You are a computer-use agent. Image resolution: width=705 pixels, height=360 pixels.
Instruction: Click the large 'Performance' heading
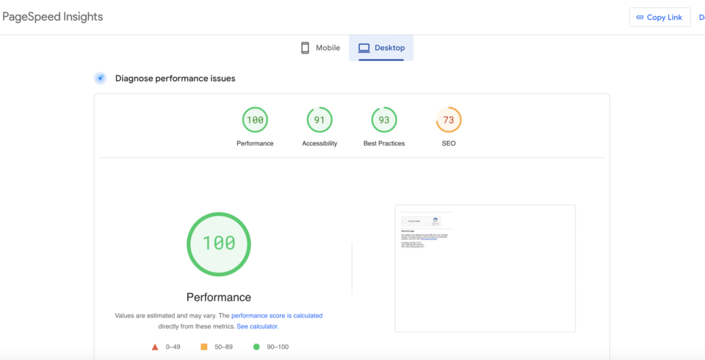[x=219, y=298]
